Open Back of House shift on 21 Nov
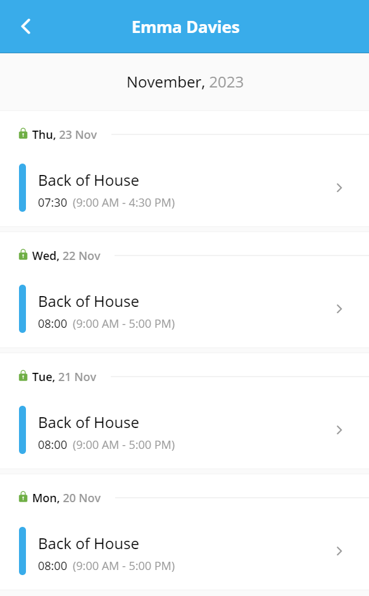This screenshot has height=596, width=369. [x=185, y=430]
